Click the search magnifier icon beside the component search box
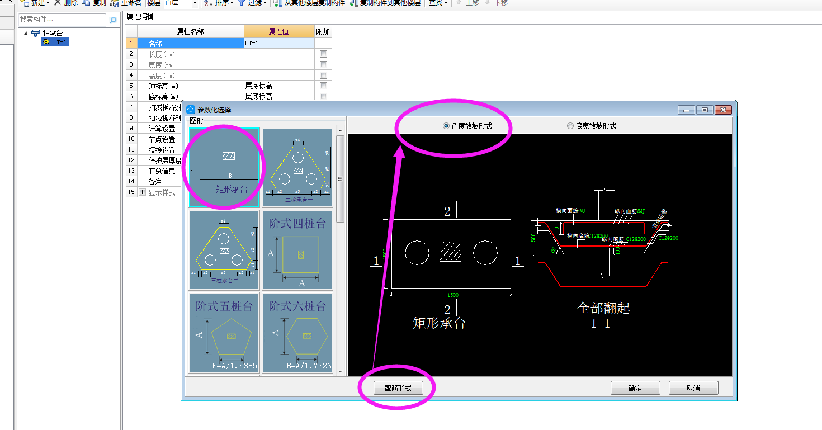 click(113, 20)
